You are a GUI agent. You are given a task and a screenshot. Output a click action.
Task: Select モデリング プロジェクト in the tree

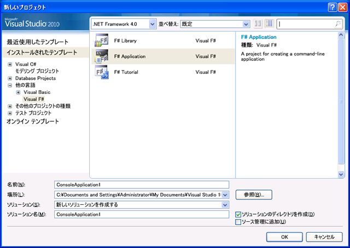pyautogui.click(x=37, y=71)
